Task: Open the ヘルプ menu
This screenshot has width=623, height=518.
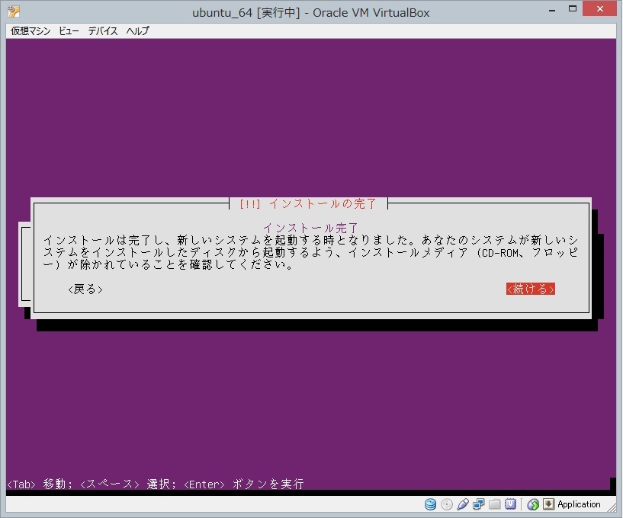Action: pyautogui.click(x=137, y=31)
